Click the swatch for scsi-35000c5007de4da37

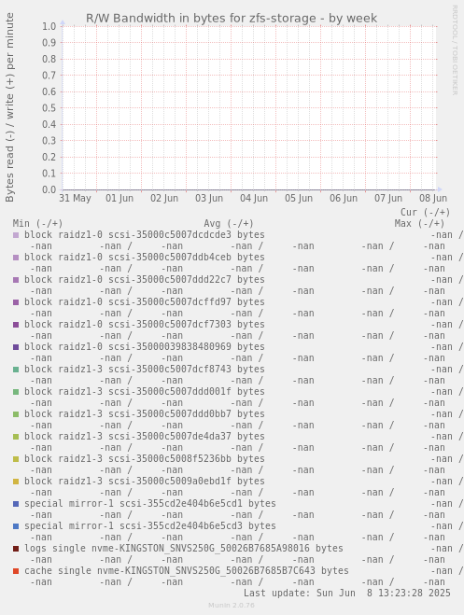coord(16,437)
